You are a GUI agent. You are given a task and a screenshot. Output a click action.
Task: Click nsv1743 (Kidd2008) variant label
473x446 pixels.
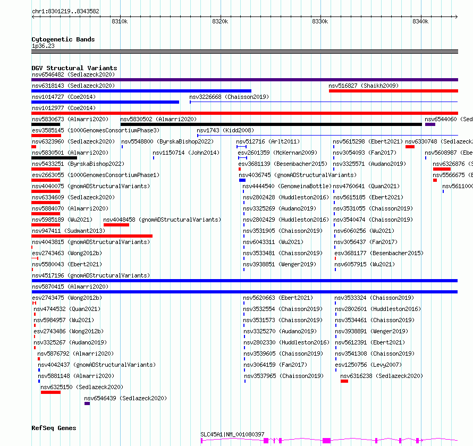tap(225, 130)
